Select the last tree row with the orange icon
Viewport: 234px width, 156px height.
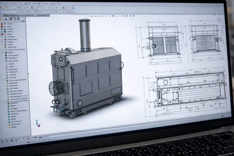point(12,127)
